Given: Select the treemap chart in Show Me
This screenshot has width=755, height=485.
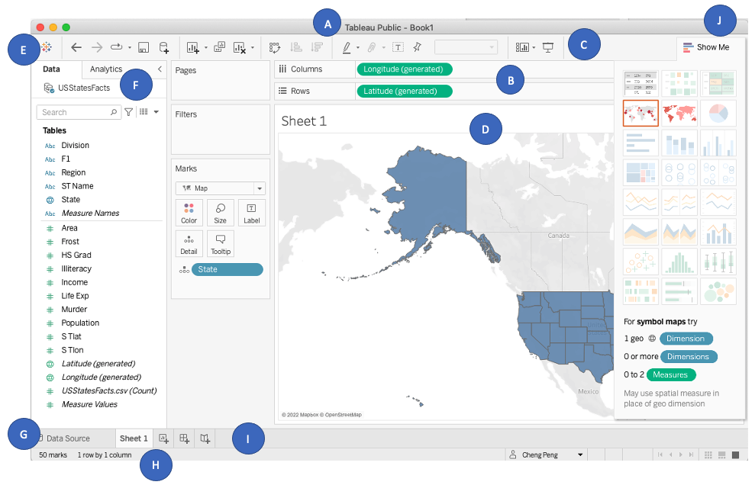Looking at the screenshot, I should tap(640, 173).
